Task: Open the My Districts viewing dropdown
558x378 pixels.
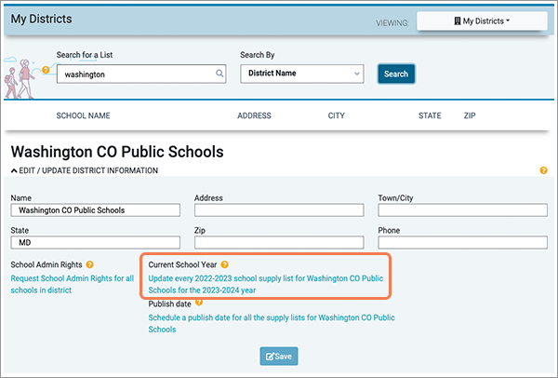Action: (x=482, y=21)
